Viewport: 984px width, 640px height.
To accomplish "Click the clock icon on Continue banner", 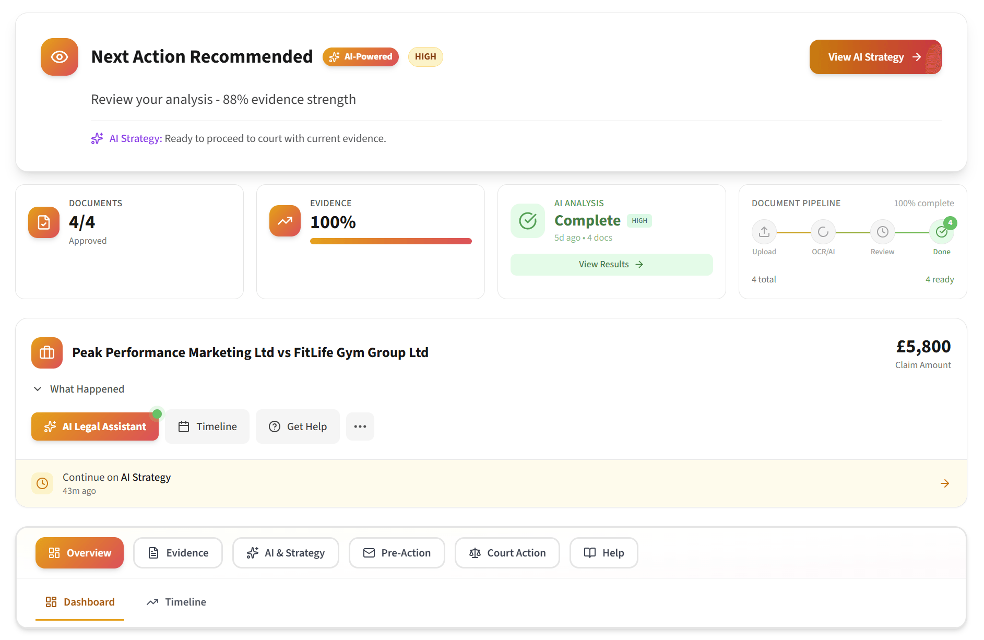I will tap(42, 483).
